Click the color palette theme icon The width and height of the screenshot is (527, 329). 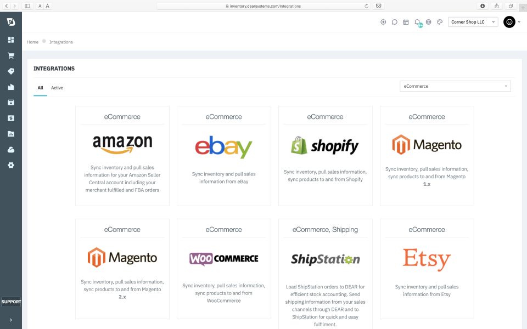click(x=440, y=22)
